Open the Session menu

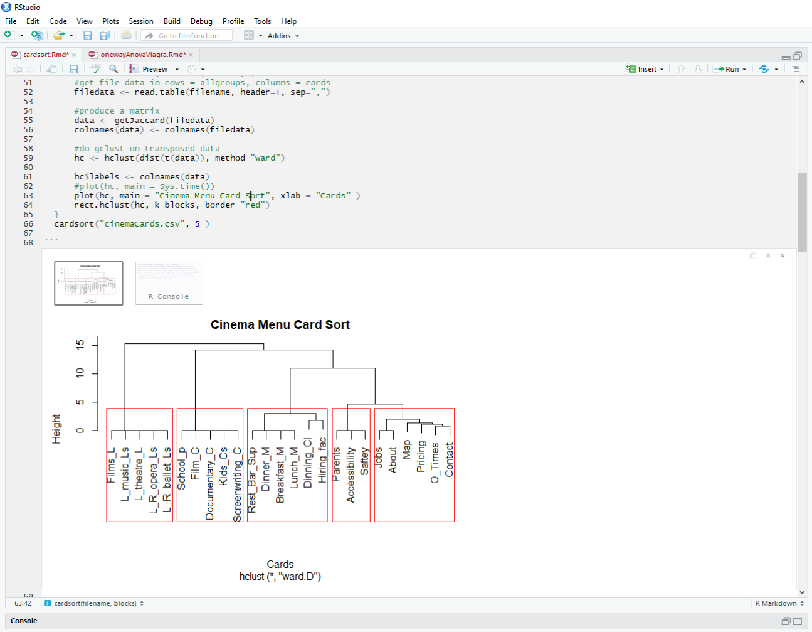(141, 21)
